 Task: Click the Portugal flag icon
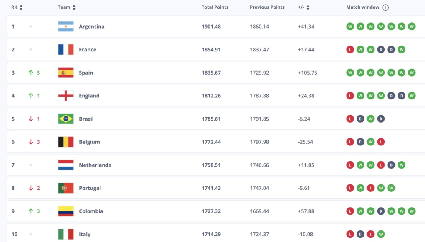66,188
